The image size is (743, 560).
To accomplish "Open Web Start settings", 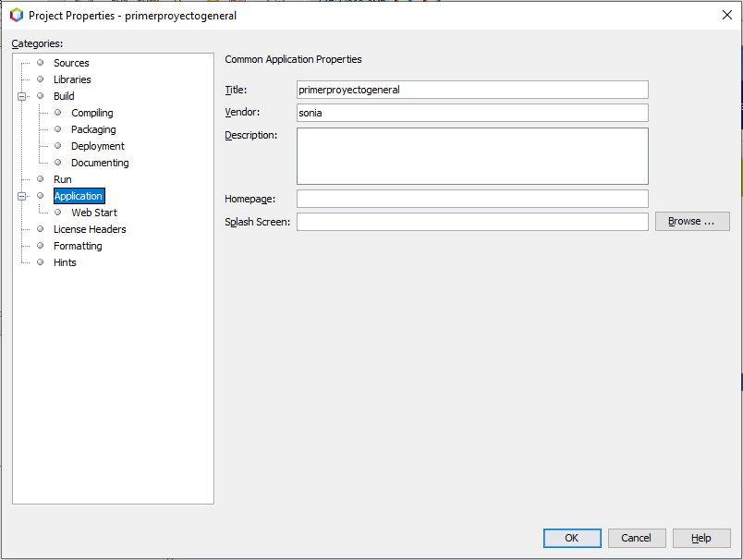I will coord(94,213).
